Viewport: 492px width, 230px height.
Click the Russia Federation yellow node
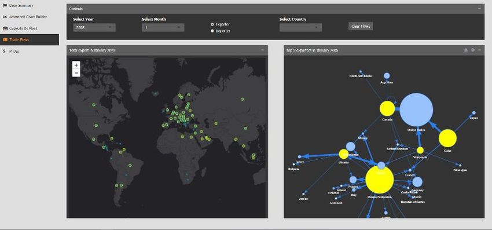(379, 180)
